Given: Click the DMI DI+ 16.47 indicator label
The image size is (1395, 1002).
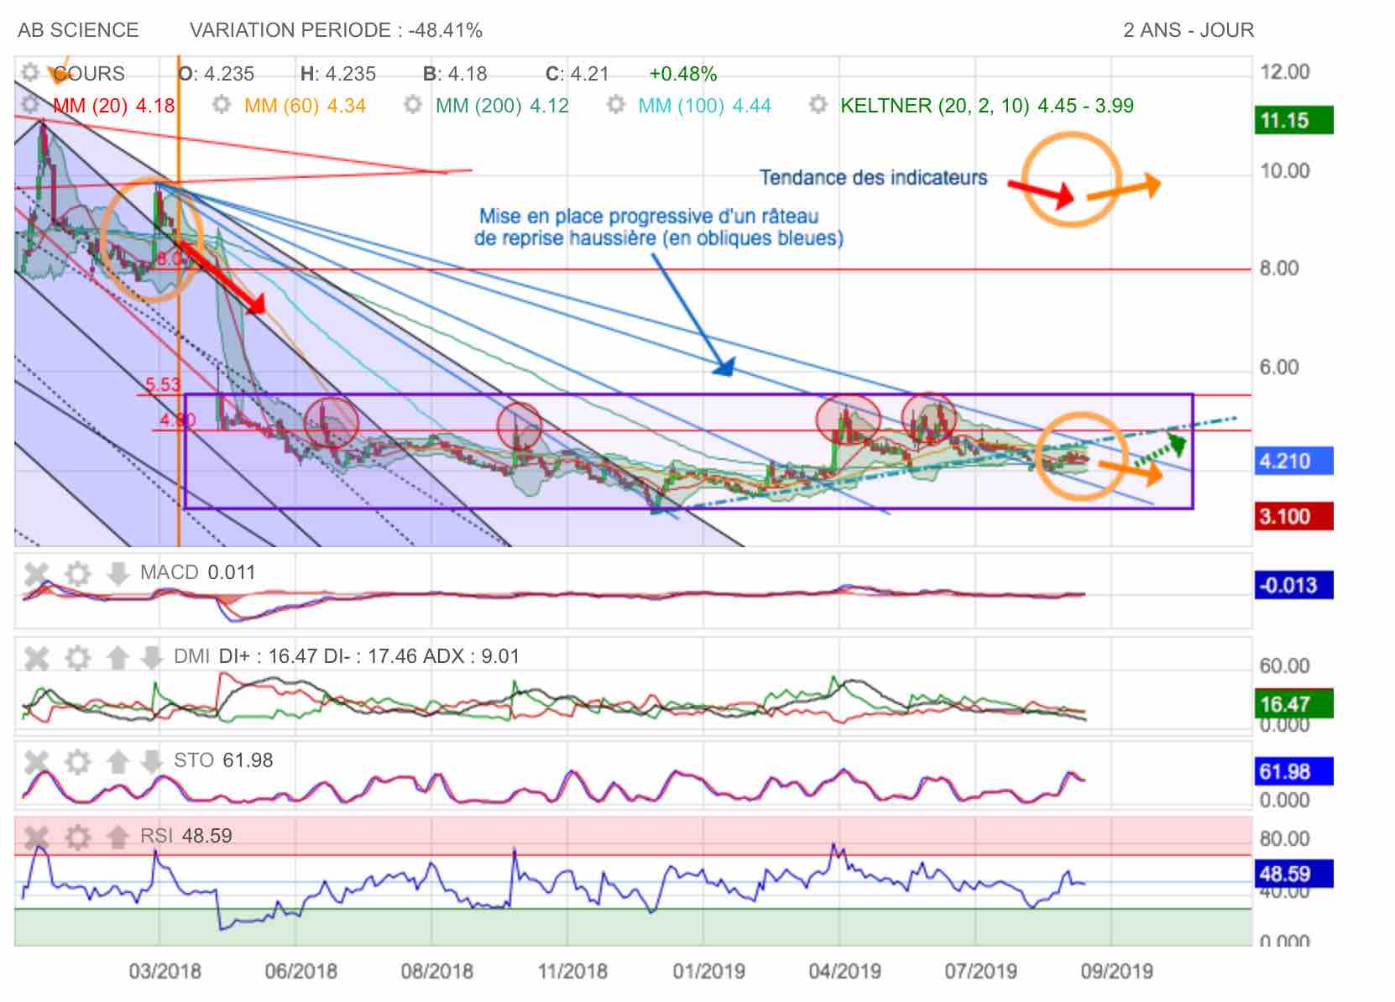Looking at the screenshot, I should [347, 656].
